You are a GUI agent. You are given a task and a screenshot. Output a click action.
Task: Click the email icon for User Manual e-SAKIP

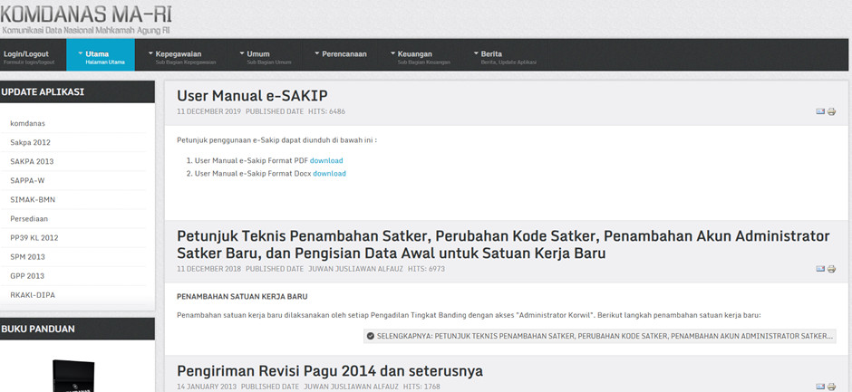tap(821, 111)
